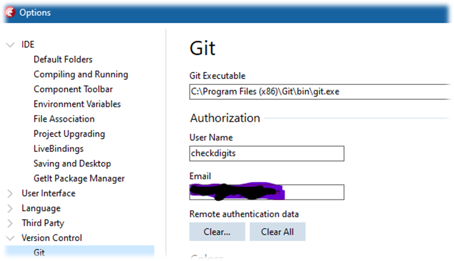
Task: Expand the Language node
Action: click(x=10, y=208)
